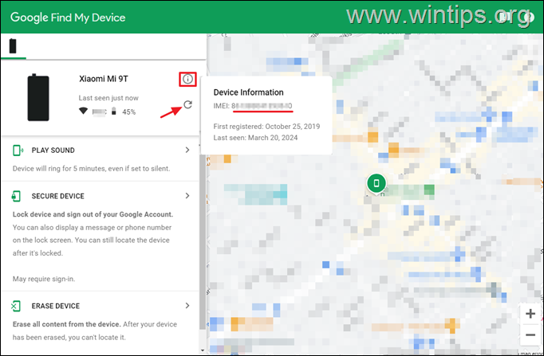Click the Xiaomi Mi 9T device name
Screen dimensions: 544x356
(104, 79)
